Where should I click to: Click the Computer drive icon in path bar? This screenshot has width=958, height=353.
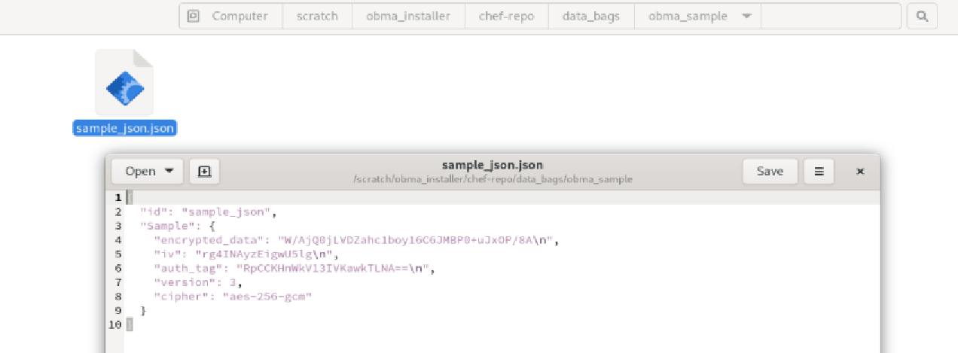[194, 16]
